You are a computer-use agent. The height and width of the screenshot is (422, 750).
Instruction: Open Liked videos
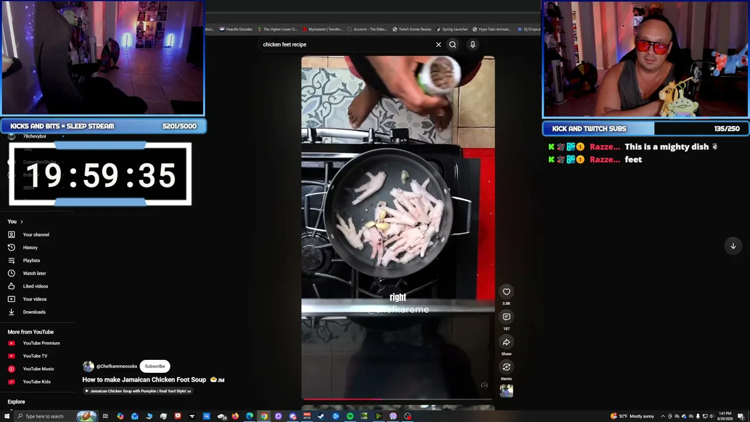point(36,286)
